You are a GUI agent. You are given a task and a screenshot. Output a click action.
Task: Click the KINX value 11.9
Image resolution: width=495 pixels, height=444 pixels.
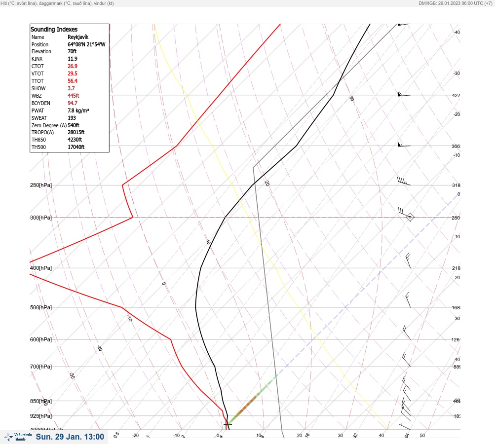point(72,59)
